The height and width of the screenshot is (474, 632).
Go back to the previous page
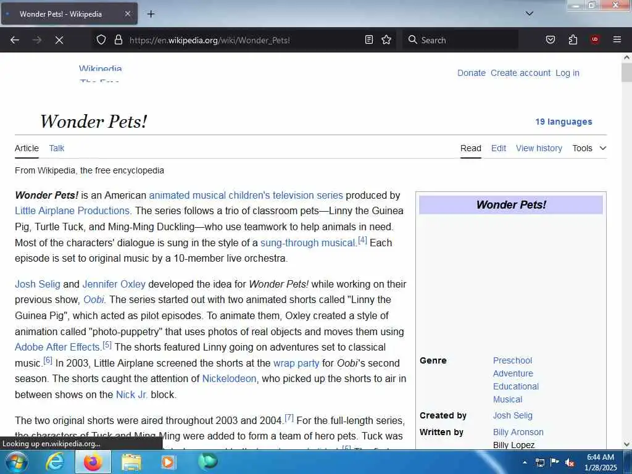click(x=15, y=40)
